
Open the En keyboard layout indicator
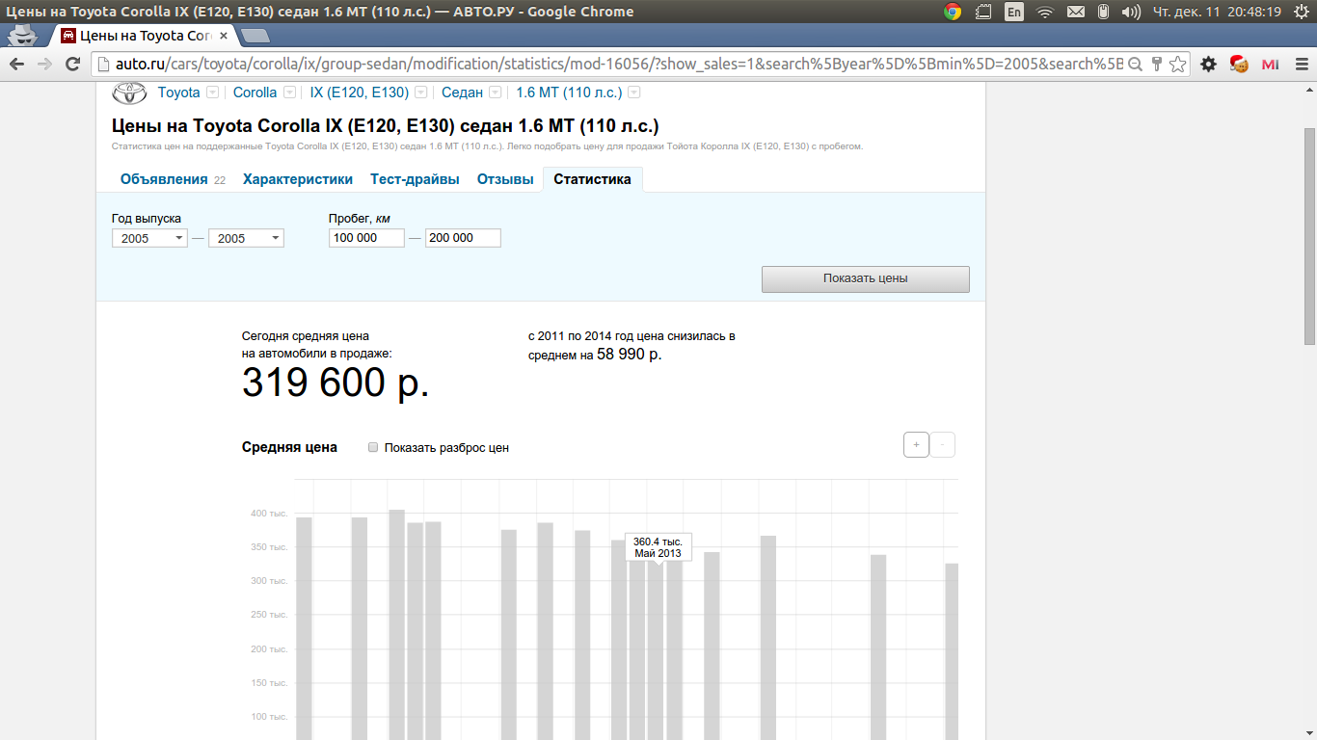coord(1014,12)
